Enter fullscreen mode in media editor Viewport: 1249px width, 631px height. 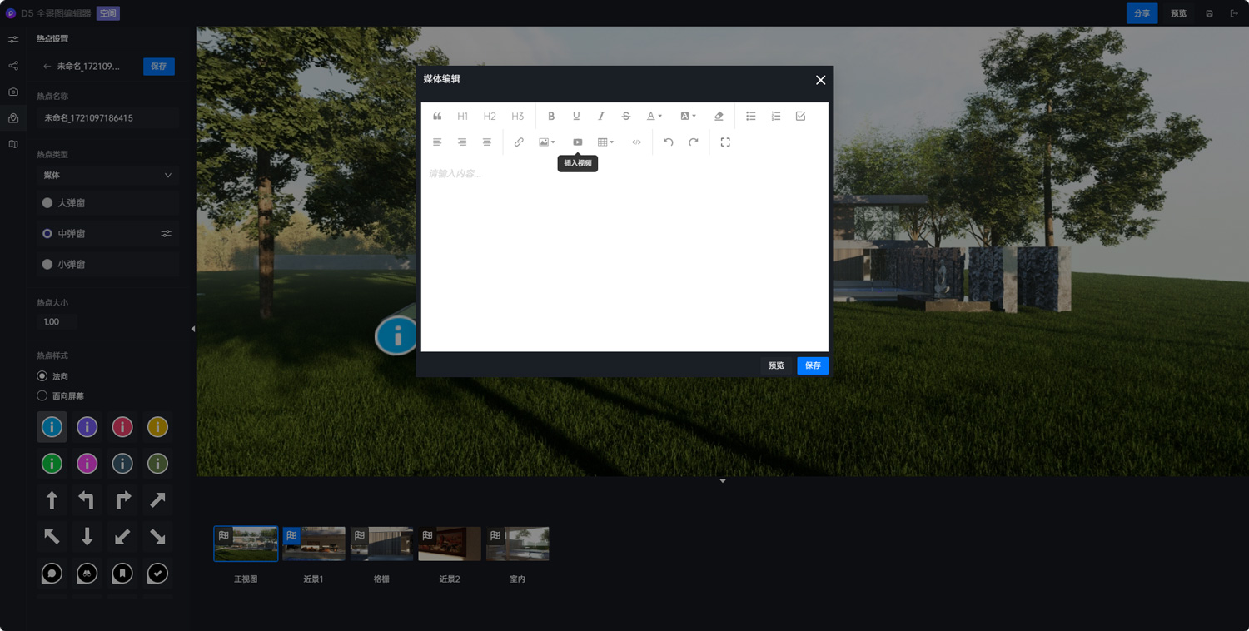tap(725, 142)
